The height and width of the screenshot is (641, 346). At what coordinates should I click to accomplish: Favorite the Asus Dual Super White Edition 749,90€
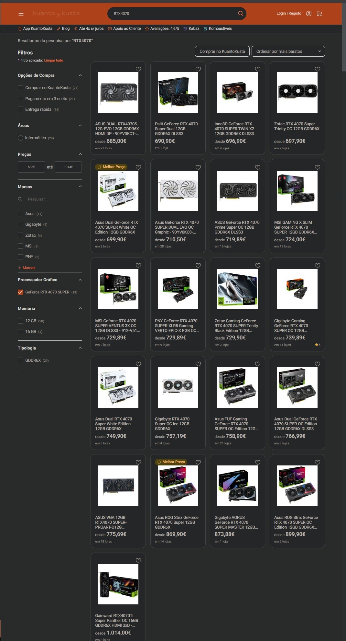coord(138,364)
